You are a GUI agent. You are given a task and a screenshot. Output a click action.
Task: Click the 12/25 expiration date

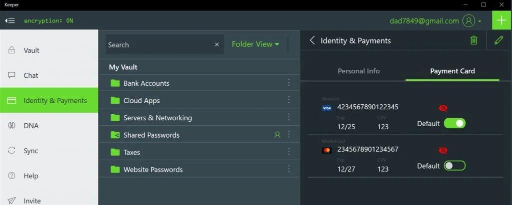pos(346,127)
